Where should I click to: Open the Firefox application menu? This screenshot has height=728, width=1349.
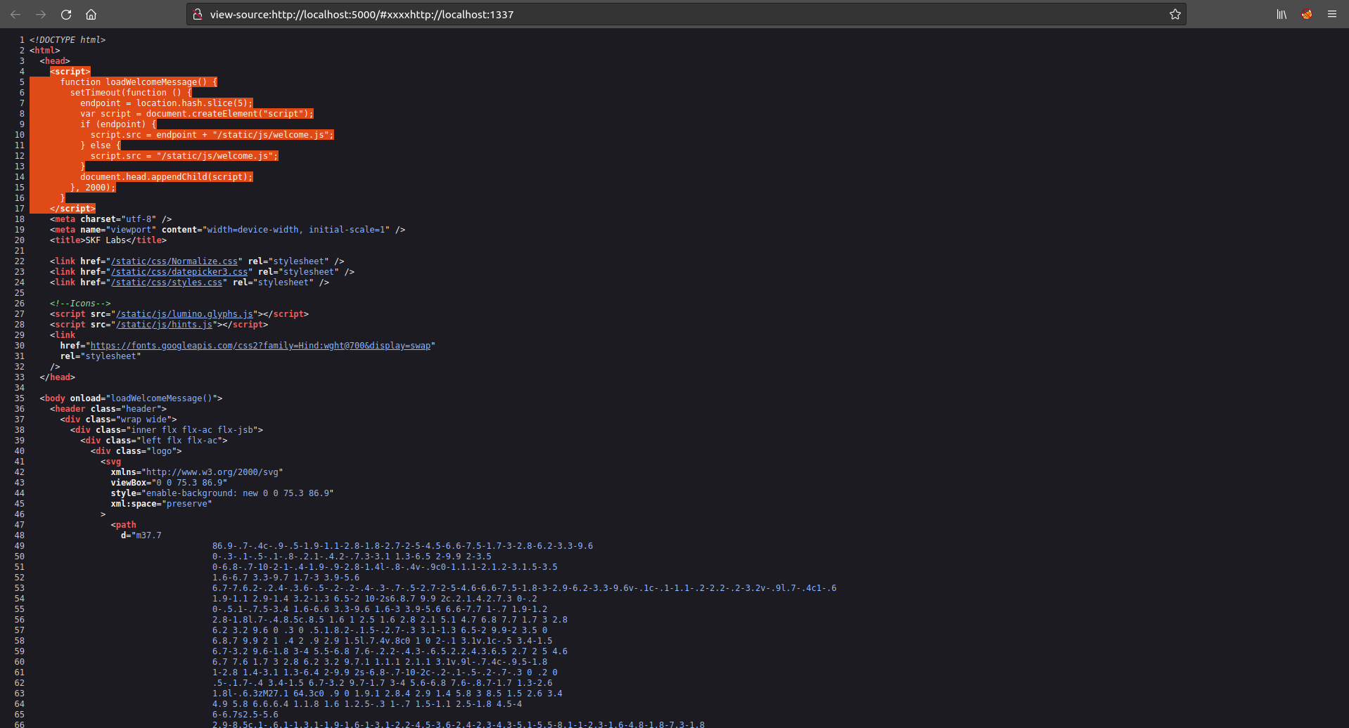tap(1332, 14)
